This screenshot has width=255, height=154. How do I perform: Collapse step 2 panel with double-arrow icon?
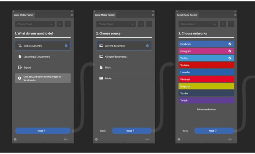[153, 11]
